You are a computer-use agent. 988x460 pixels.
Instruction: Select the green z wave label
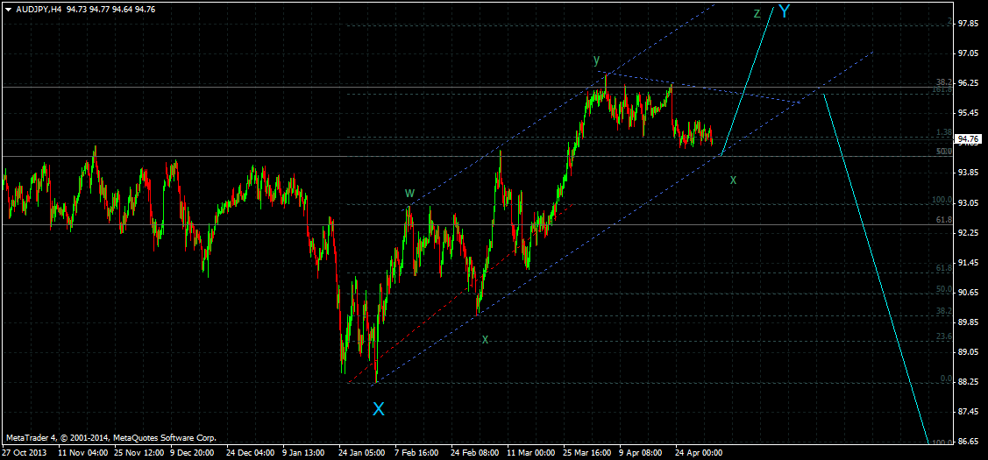click(x=757, y=13)
